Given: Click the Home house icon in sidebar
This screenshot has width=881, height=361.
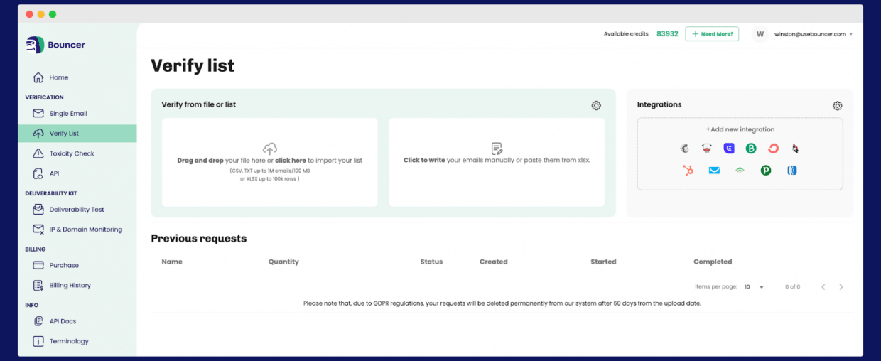Looking at the screenshot, I should click(38, 77).
